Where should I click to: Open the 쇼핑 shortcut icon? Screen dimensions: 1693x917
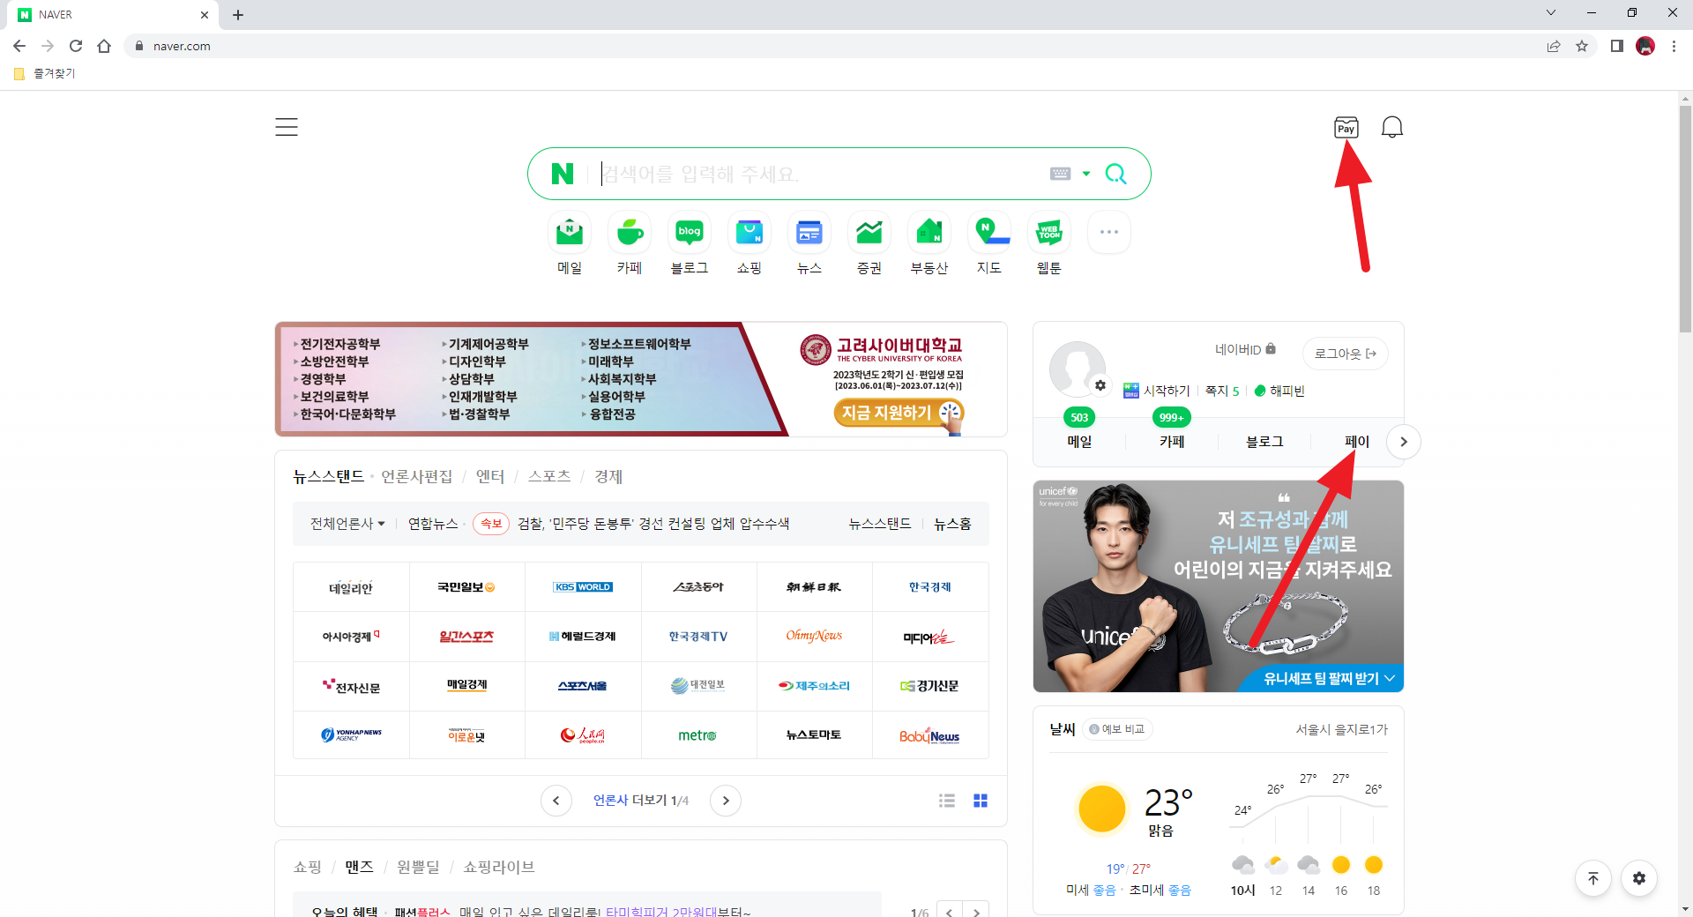[750, 233]
